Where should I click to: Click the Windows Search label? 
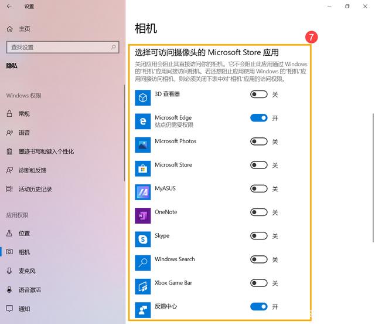175,259
